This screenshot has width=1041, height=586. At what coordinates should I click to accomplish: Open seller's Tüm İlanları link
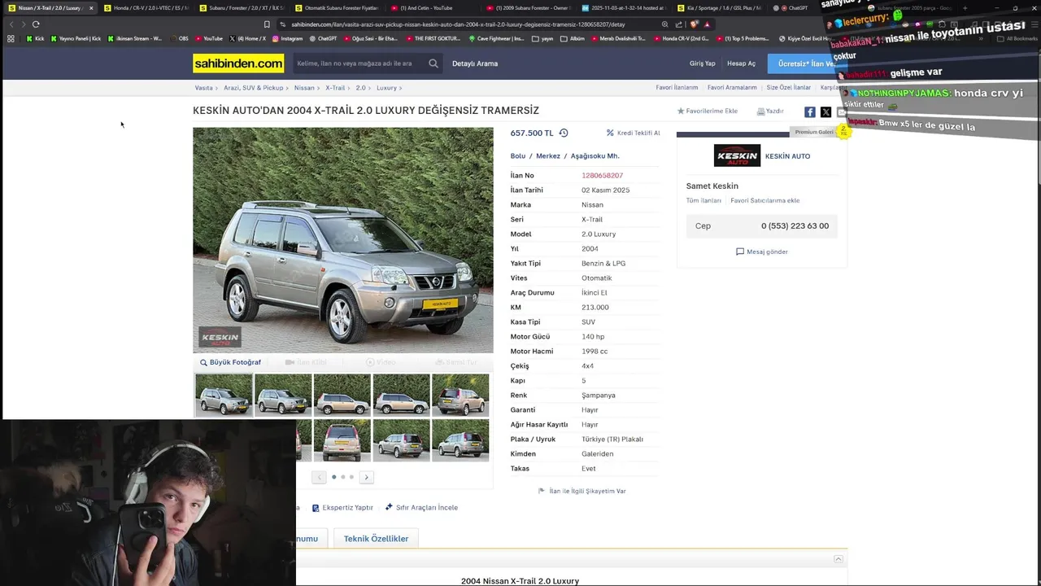[703, 200]
